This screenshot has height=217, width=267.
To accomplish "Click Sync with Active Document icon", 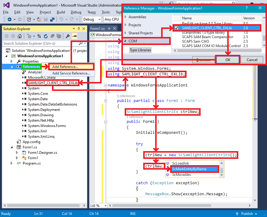I will [39, 36].
